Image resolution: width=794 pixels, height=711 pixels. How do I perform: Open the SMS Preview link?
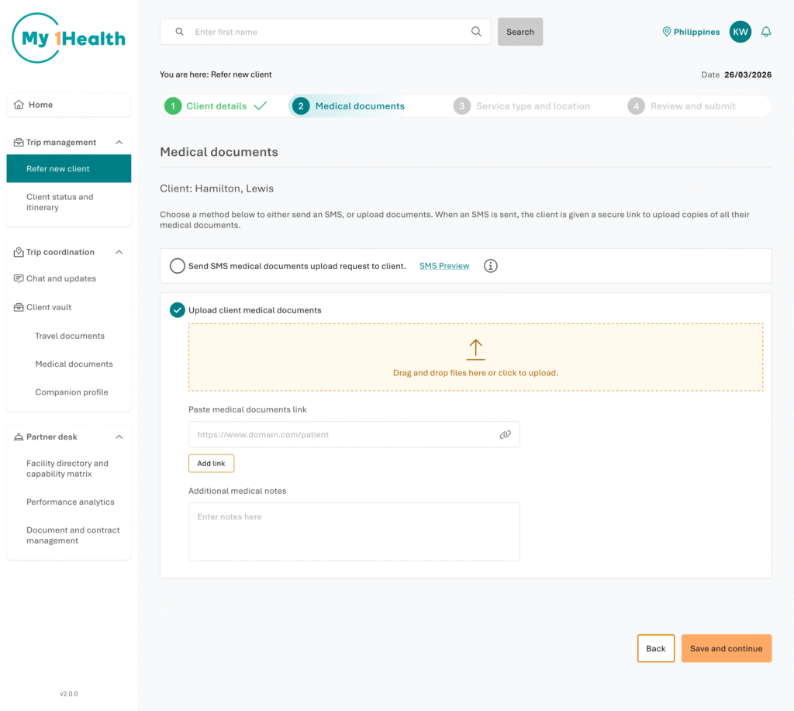(444, 266)
